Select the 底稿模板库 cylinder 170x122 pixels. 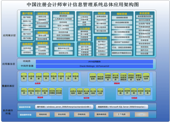coord(93,78)
